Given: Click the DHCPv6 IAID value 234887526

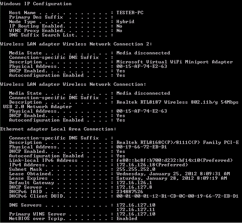Looking at the screenshot, I should coord(130,192).
